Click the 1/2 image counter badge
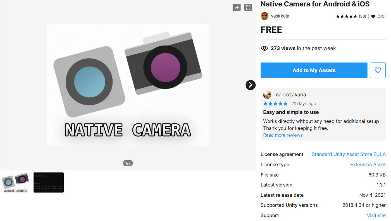This screenshot has height=221, width=391. (128, 163)
